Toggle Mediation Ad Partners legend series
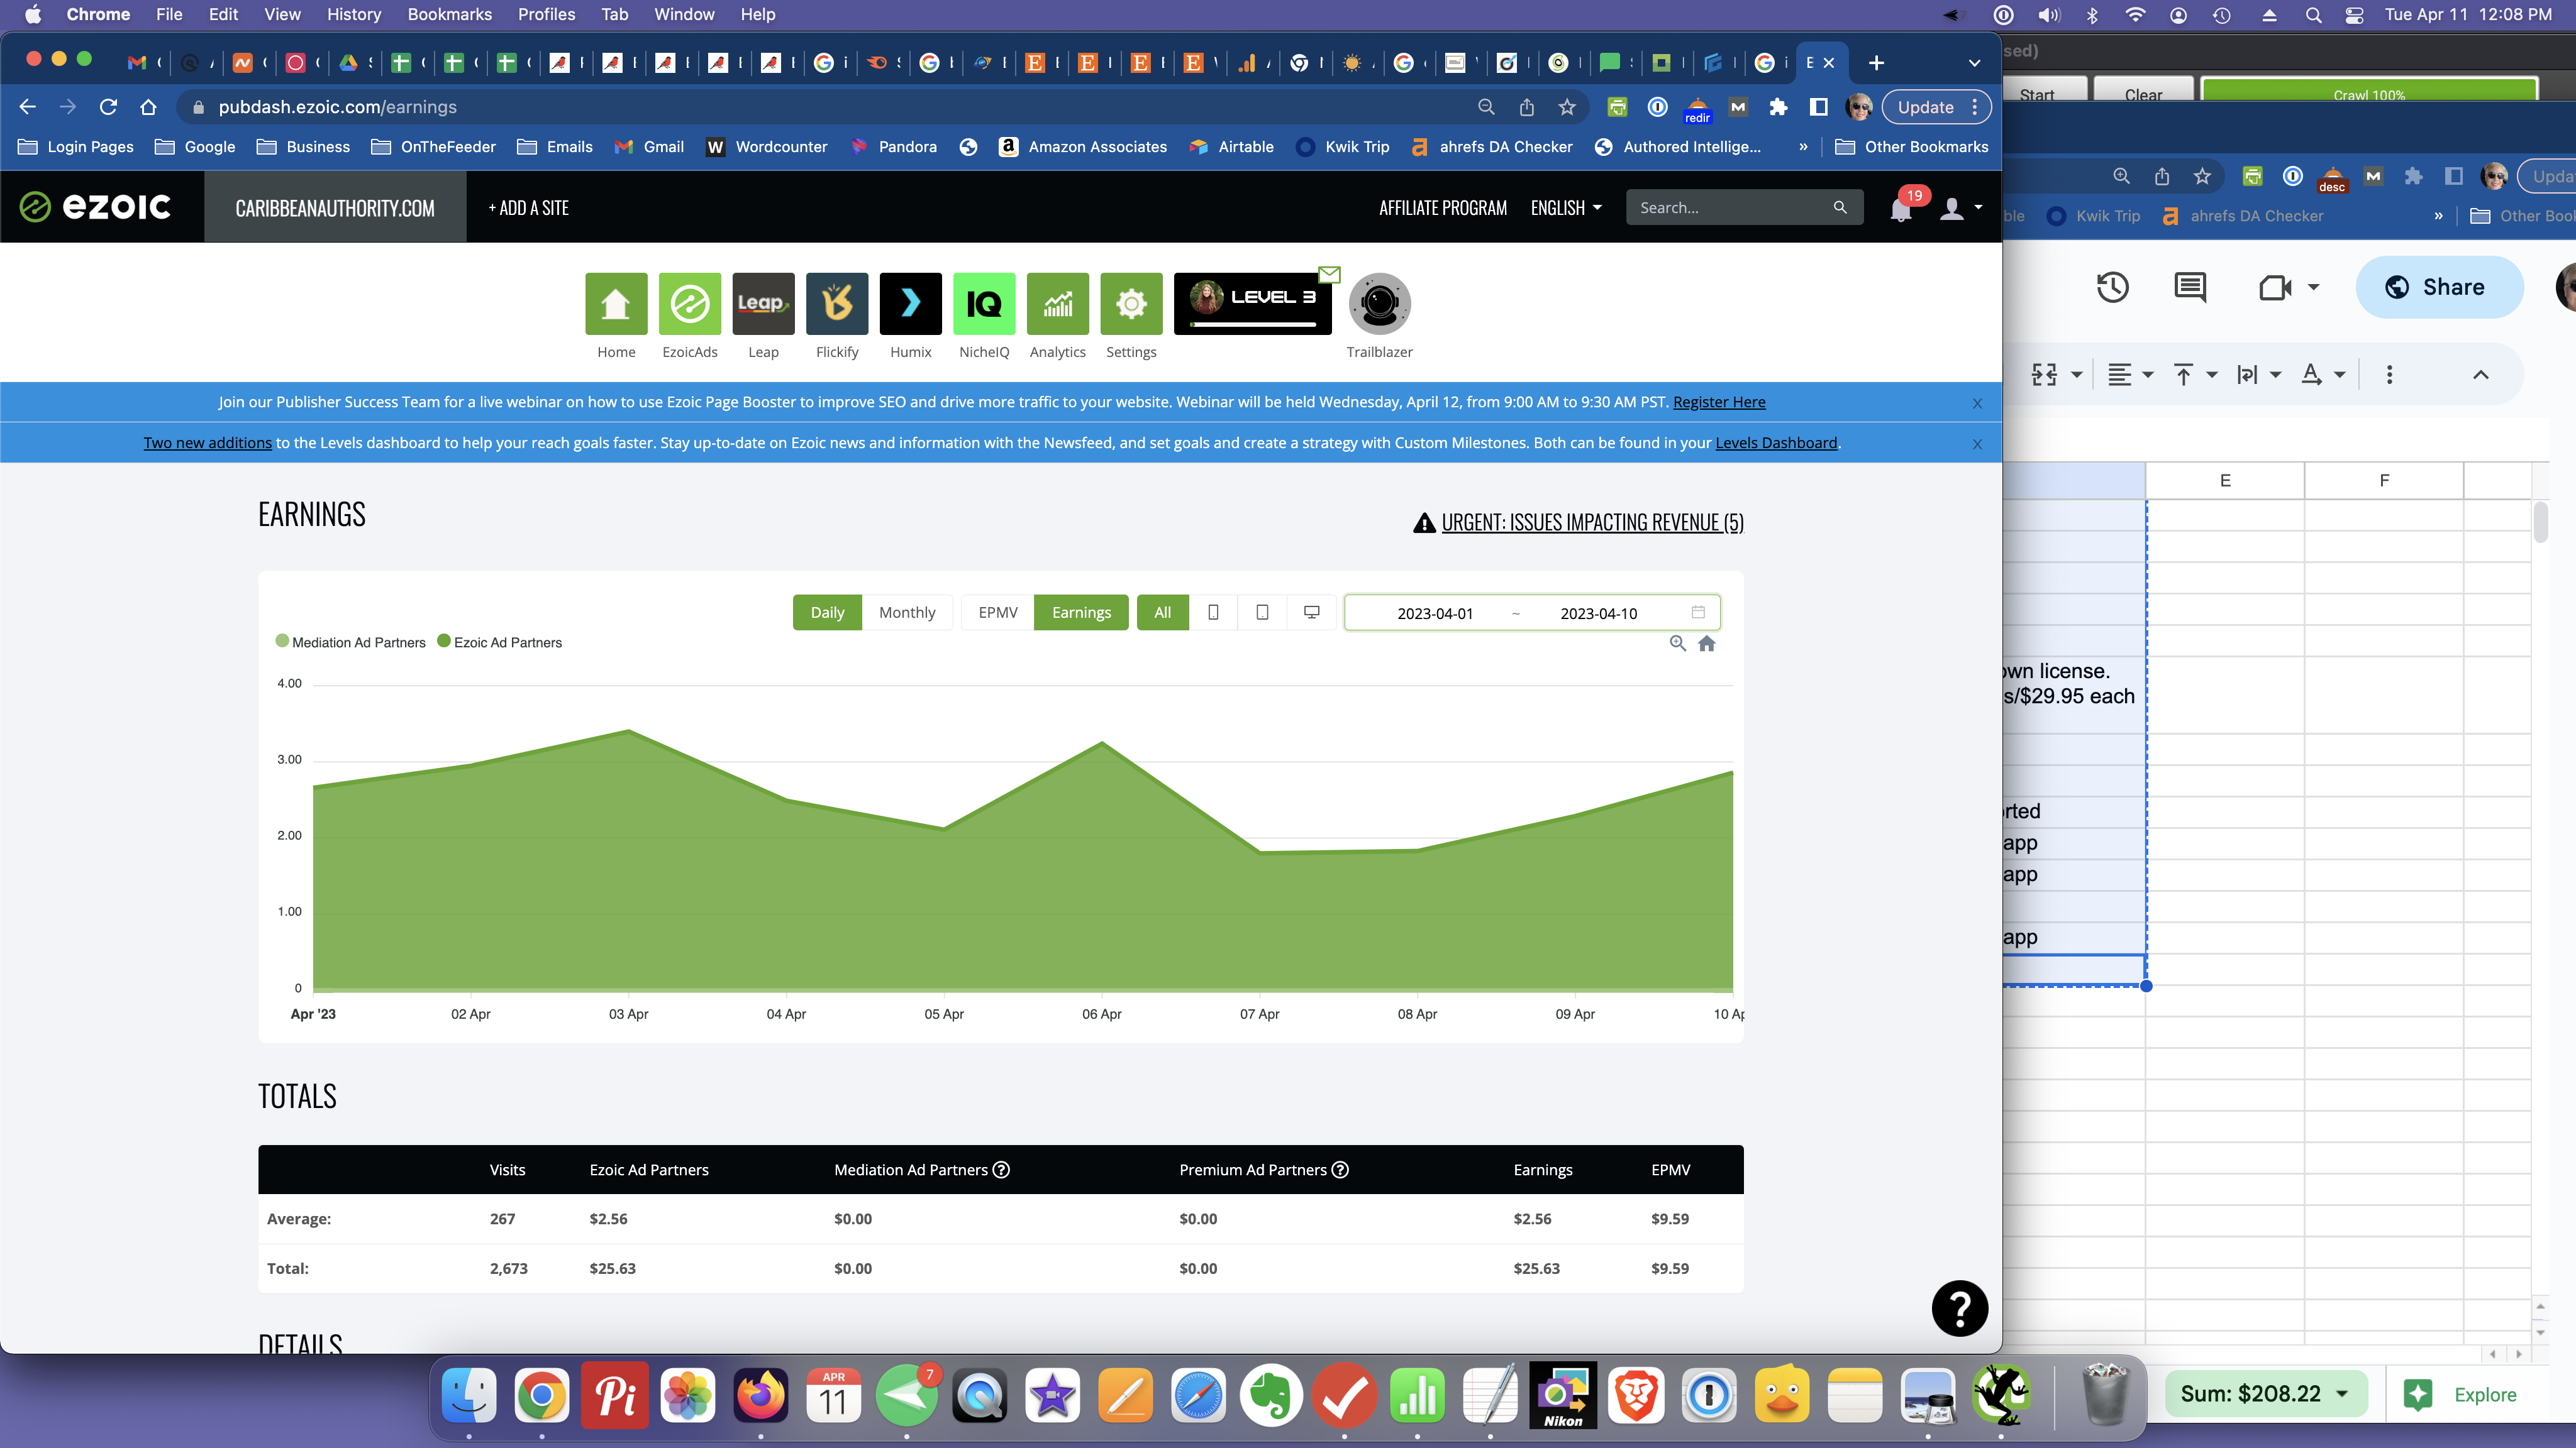 pos(350,642)
